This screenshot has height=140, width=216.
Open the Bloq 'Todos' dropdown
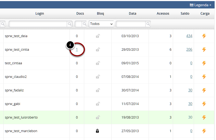tap(101, 24)
